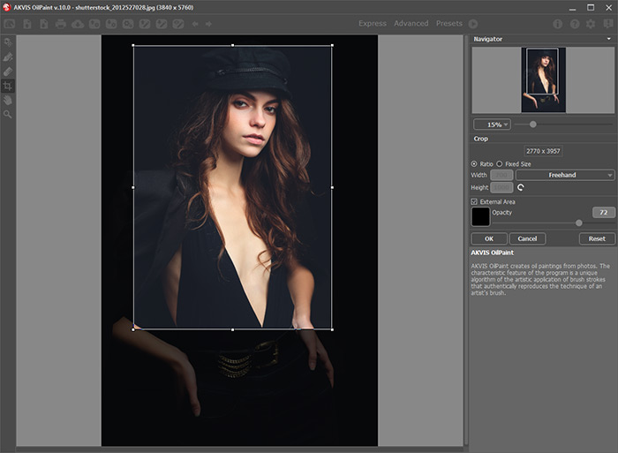Start processing with the Run play button
Viewport: 618px width, 453px height.
coord(473,24)
